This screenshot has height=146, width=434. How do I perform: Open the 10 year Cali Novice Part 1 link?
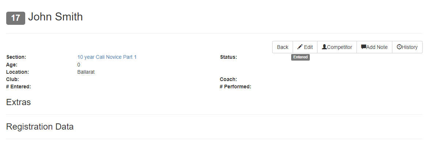coord(107,57)
